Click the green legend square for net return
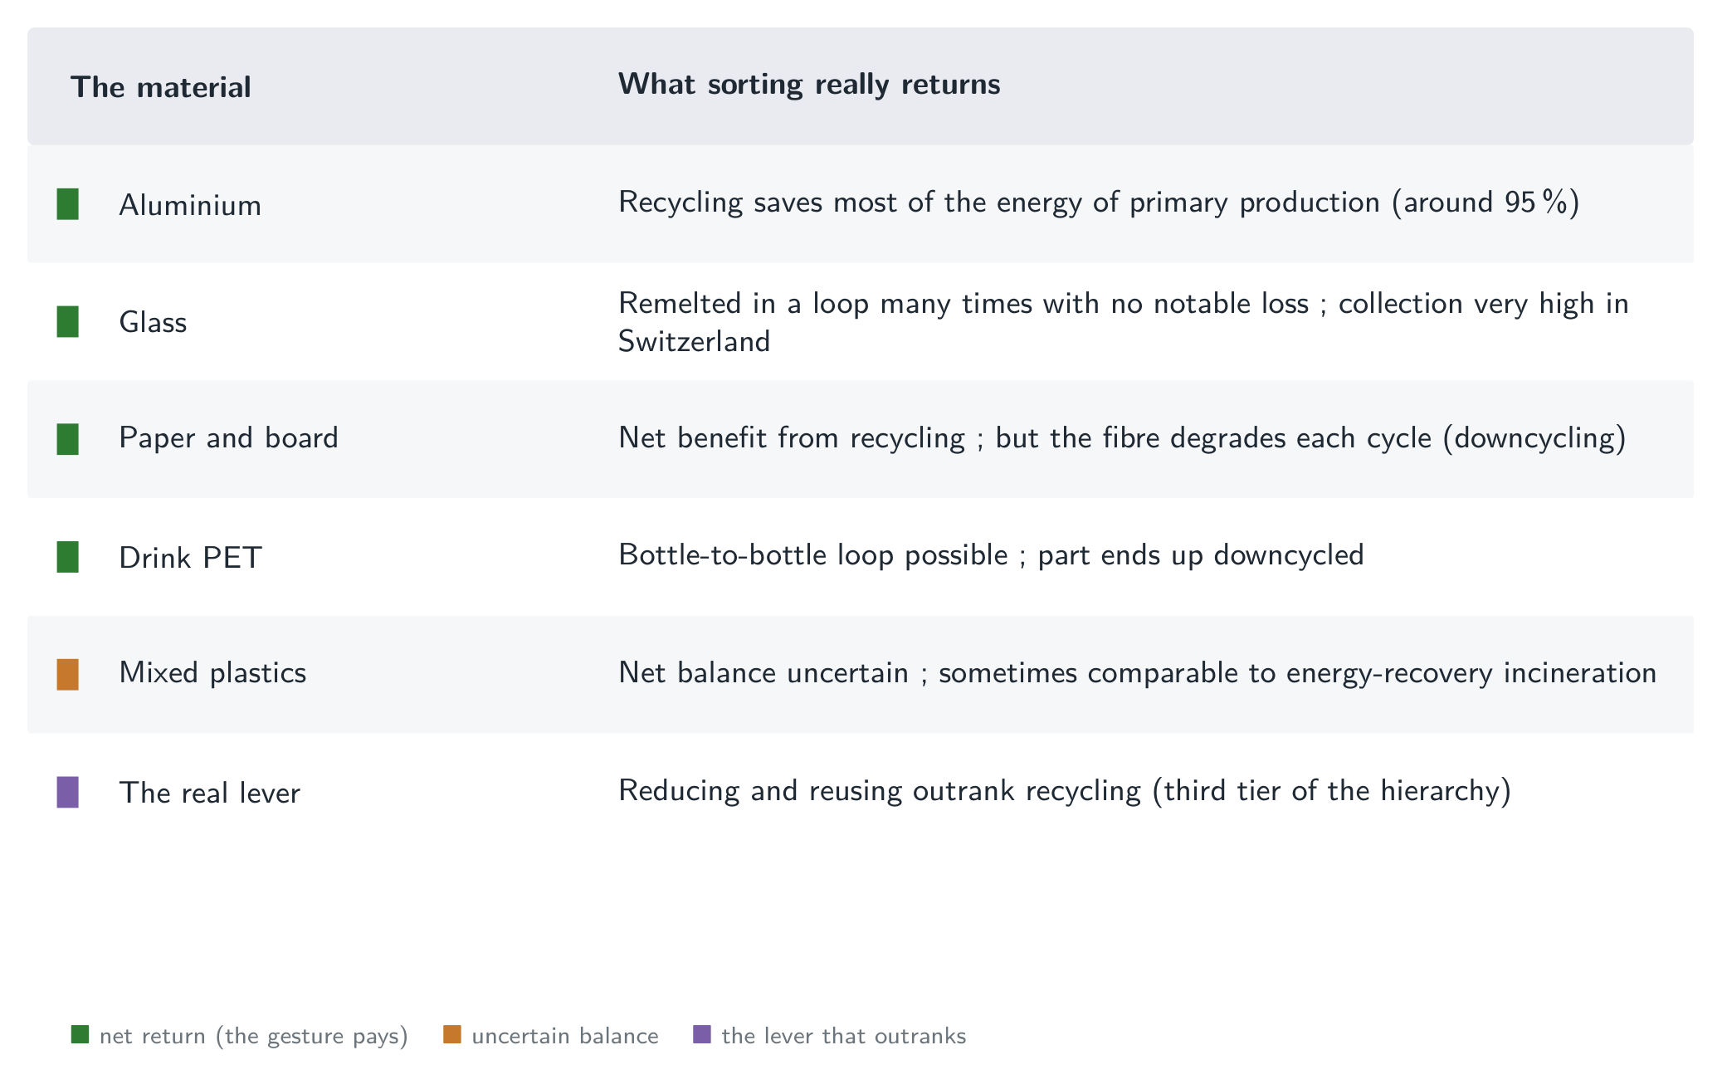1722x1089 pixels. coord(80,1034)
